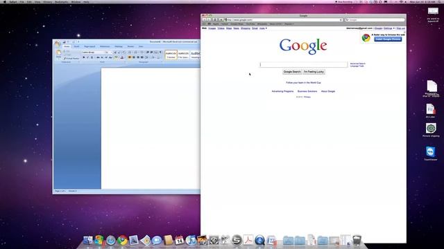Open the View tab in Word
Viewport: 444px width, 249px height.
[141, 46]
